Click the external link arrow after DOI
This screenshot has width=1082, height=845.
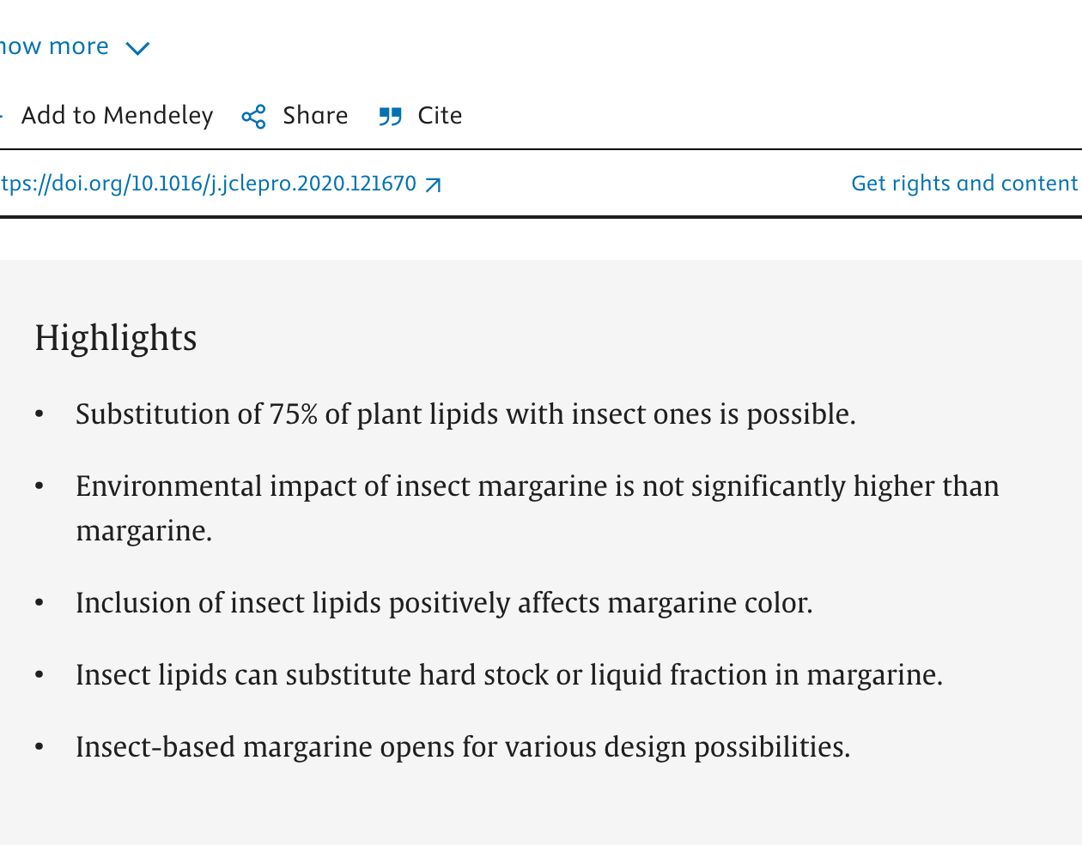(x=434, y=185)
